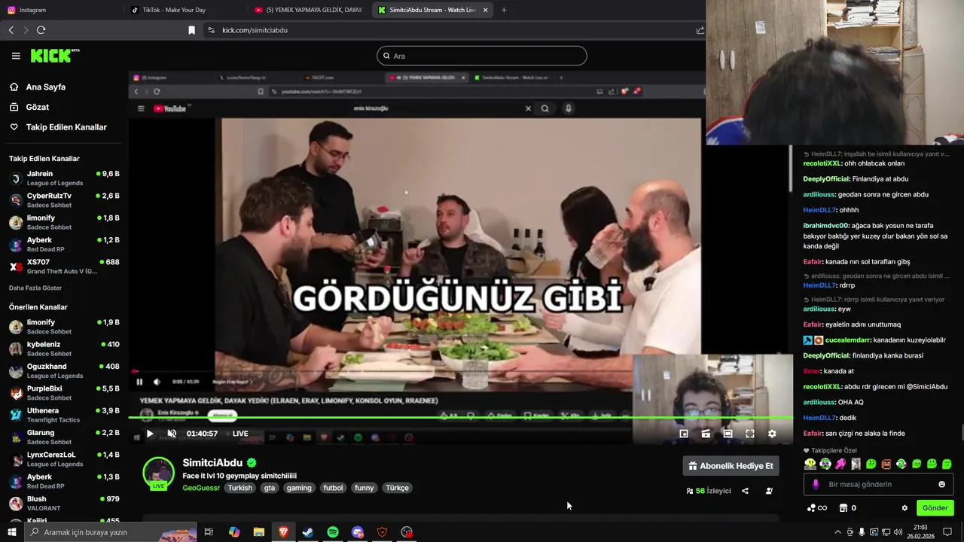The image size is (964, 542).
Task: Select the gta tag
Action: pyautogui.click(x=270, y=488)
